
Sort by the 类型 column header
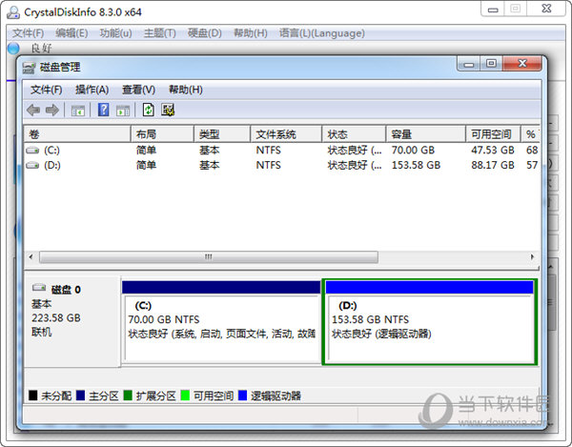pos(222,134)
